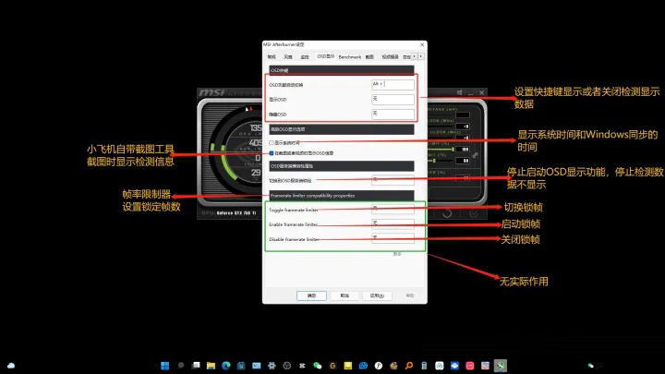Click the link icon beside the limit sliders
The image size is (665, 374).
(x=475, y=155)
